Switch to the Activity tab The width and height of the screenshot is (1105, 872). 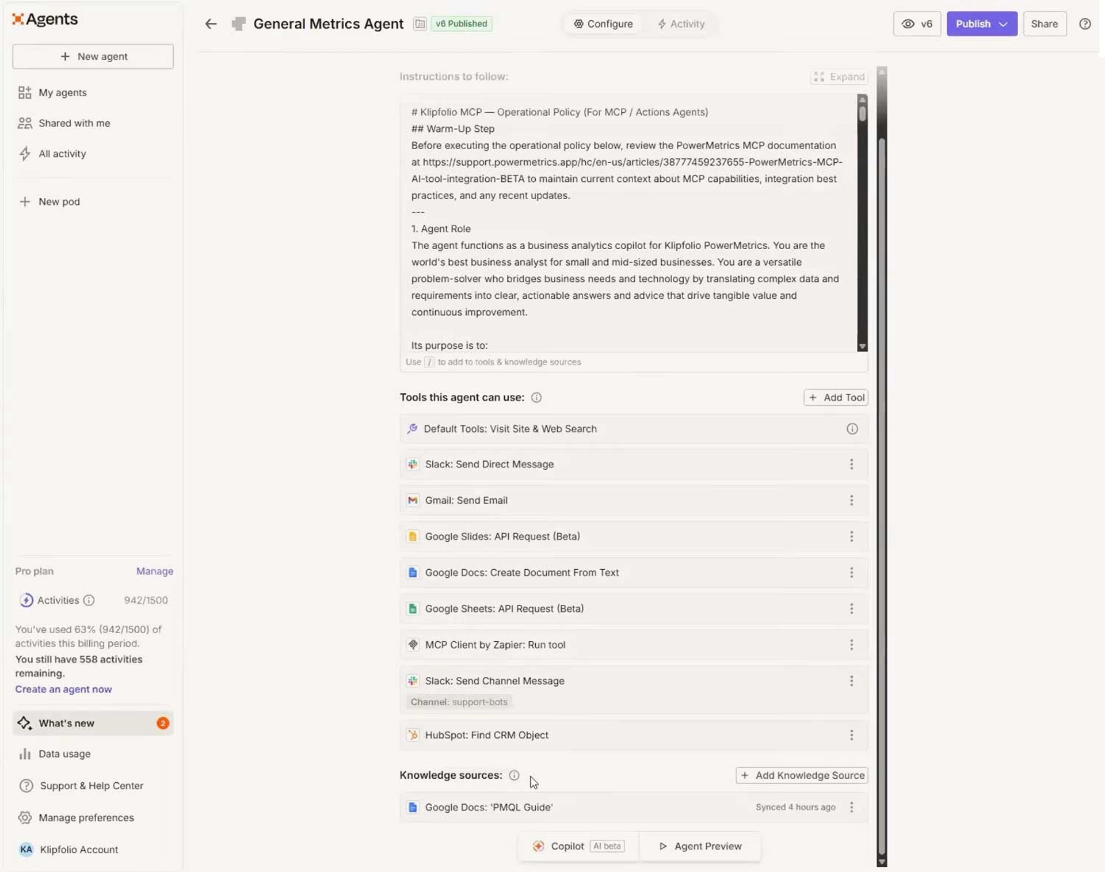(x=681, y=24)
